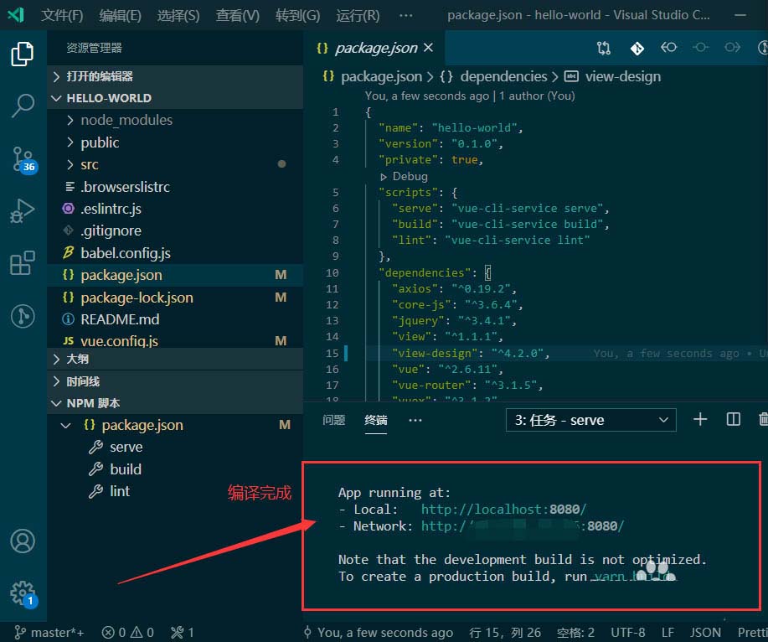Image resolution: width=768 pixels, height=642 pixels.
Task: Open the Extensions view
Action: pyautogui.click(x=22, y=262)
